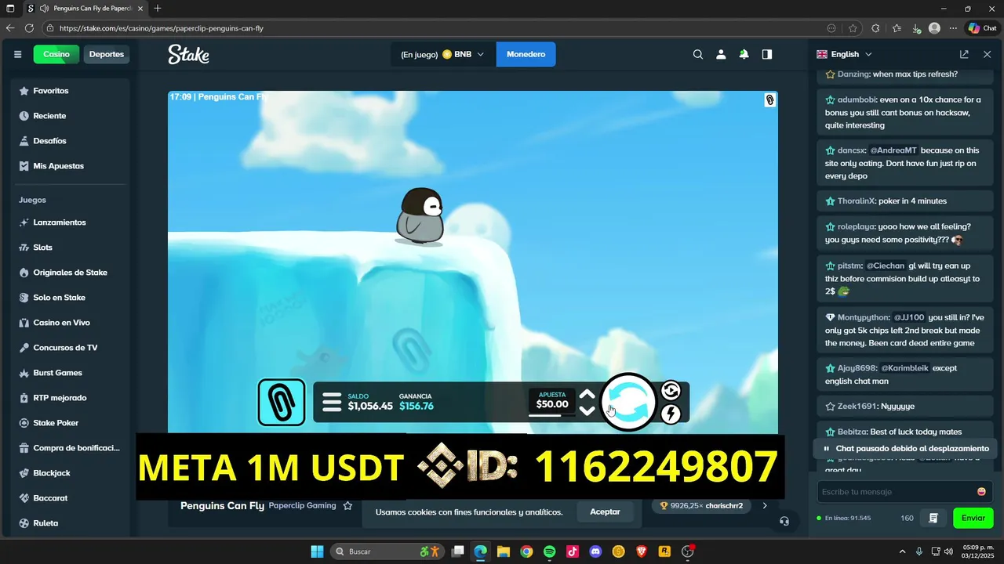
Task: Click the paperclip badge at game corner
Action: point(769,99)
